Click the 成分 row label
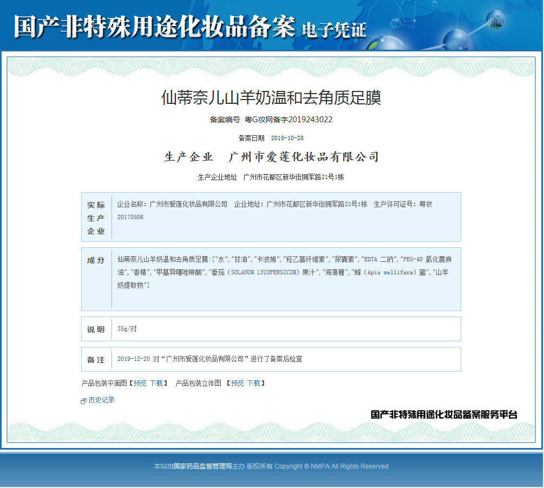The width and height of the screenshot is (544, 488). pos(96,260)
